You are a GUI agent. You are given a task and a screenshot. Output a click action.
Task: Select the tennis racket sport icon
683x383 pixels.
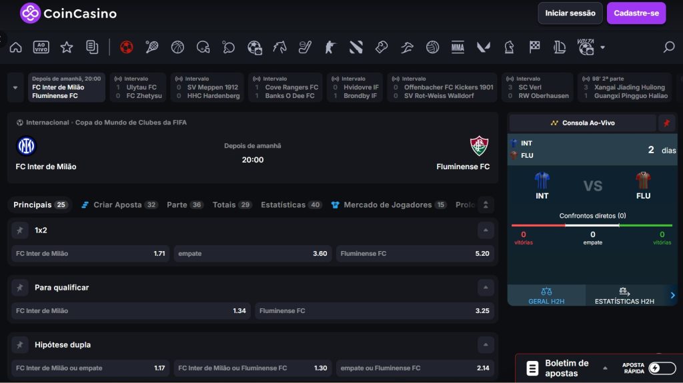point(152,47)
